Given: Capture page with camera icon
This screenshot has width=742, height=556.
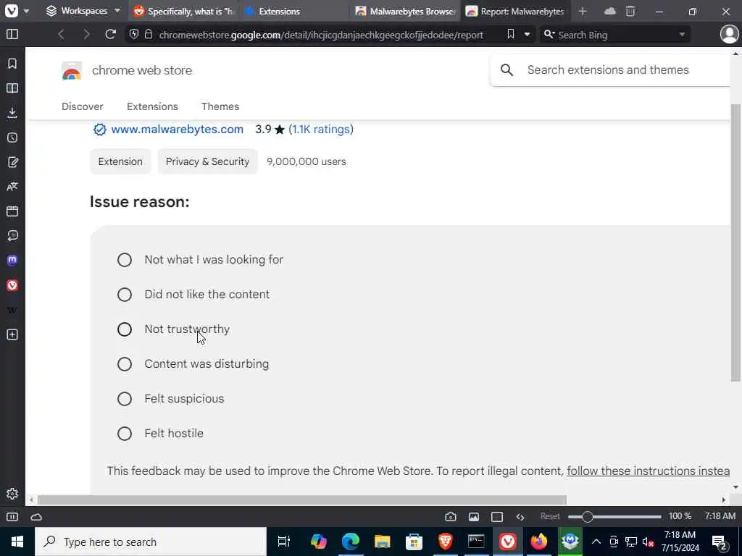Looking at the screenshot, I should coord(451,517).
